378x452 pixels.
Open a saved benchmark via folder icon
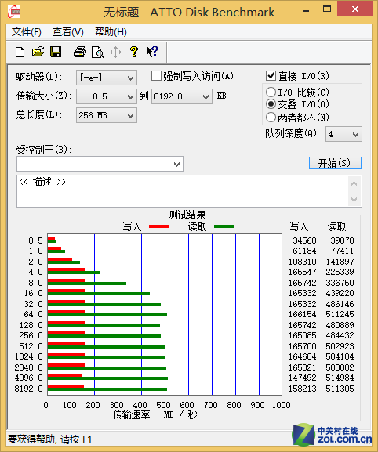pos(38,52)
